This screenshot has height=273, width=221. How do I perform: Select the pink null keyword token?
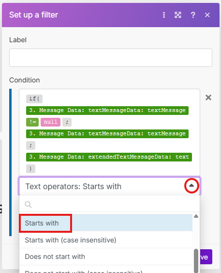[50, 122]
